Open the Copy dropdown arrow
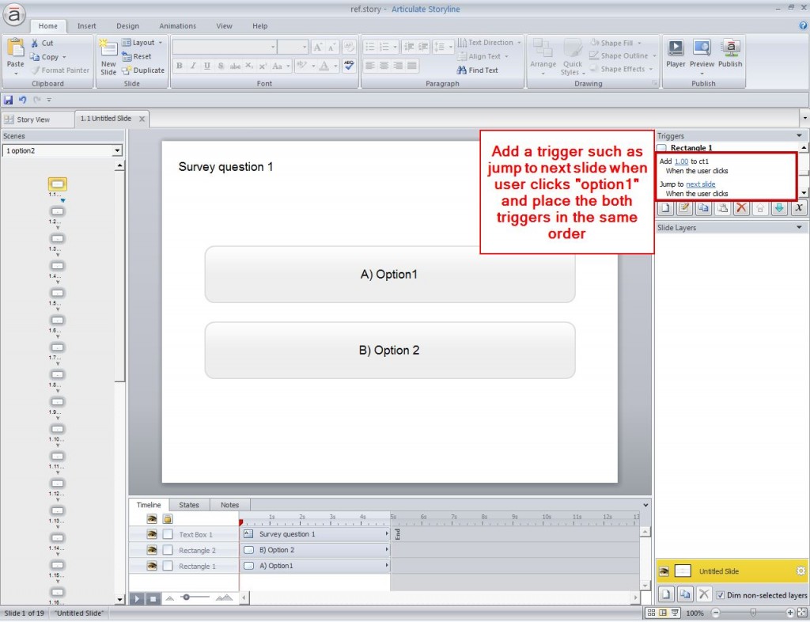 pyautogui.click(x=64, y=57)
